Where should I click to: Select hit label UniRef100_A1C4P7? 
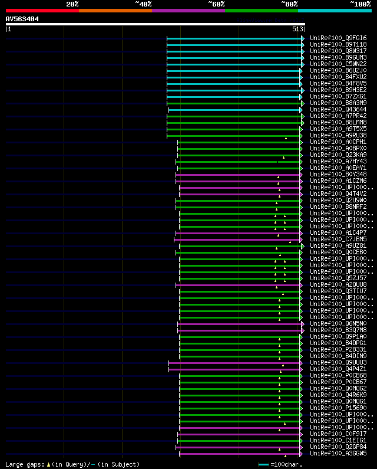(338, 232)
